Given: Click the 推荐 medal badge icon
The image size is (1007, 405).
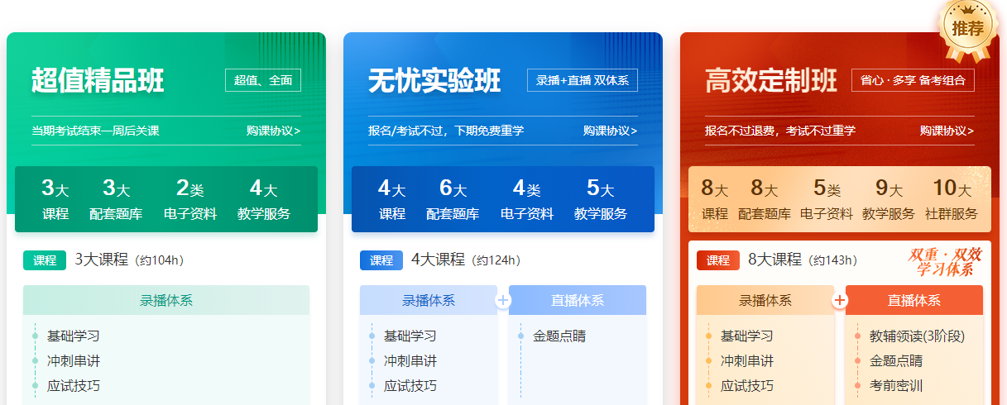Looking at the screenshot, I should click(x=966, y=28).
